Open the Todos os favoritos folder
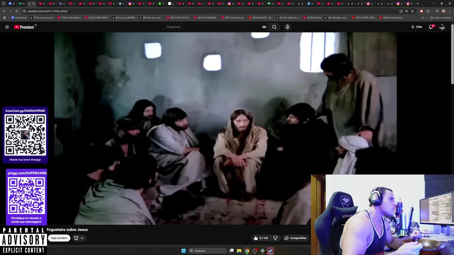This screenshot has height=255, width=454. point(441,18)
